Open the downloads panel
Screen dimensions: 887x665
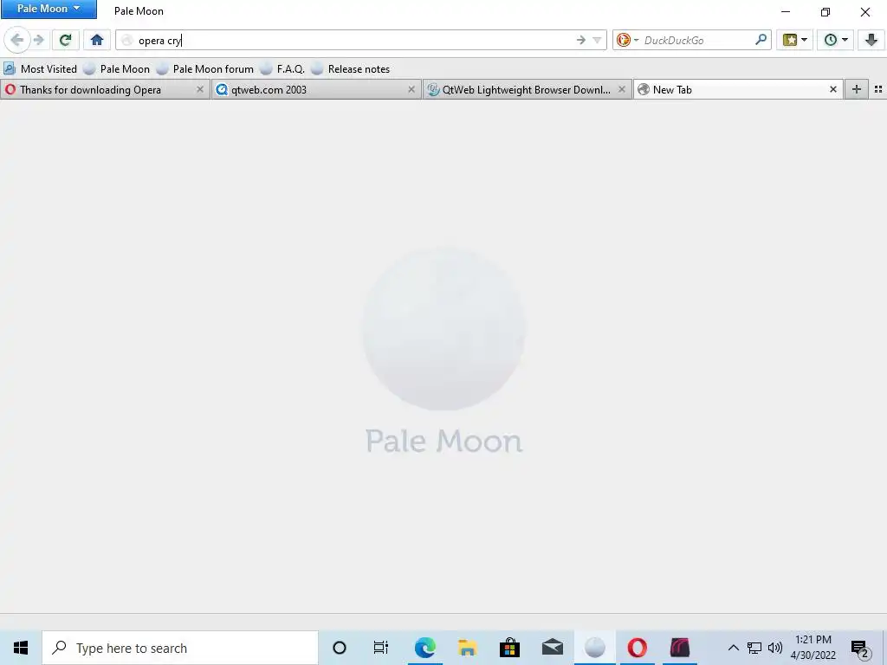(x=871, y=40)
